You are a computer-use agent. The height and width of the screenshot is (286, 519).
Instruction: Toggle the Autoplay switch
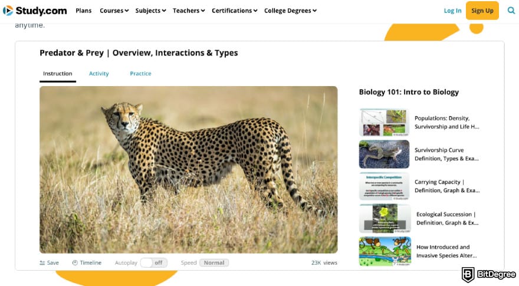tap(153, 263)
